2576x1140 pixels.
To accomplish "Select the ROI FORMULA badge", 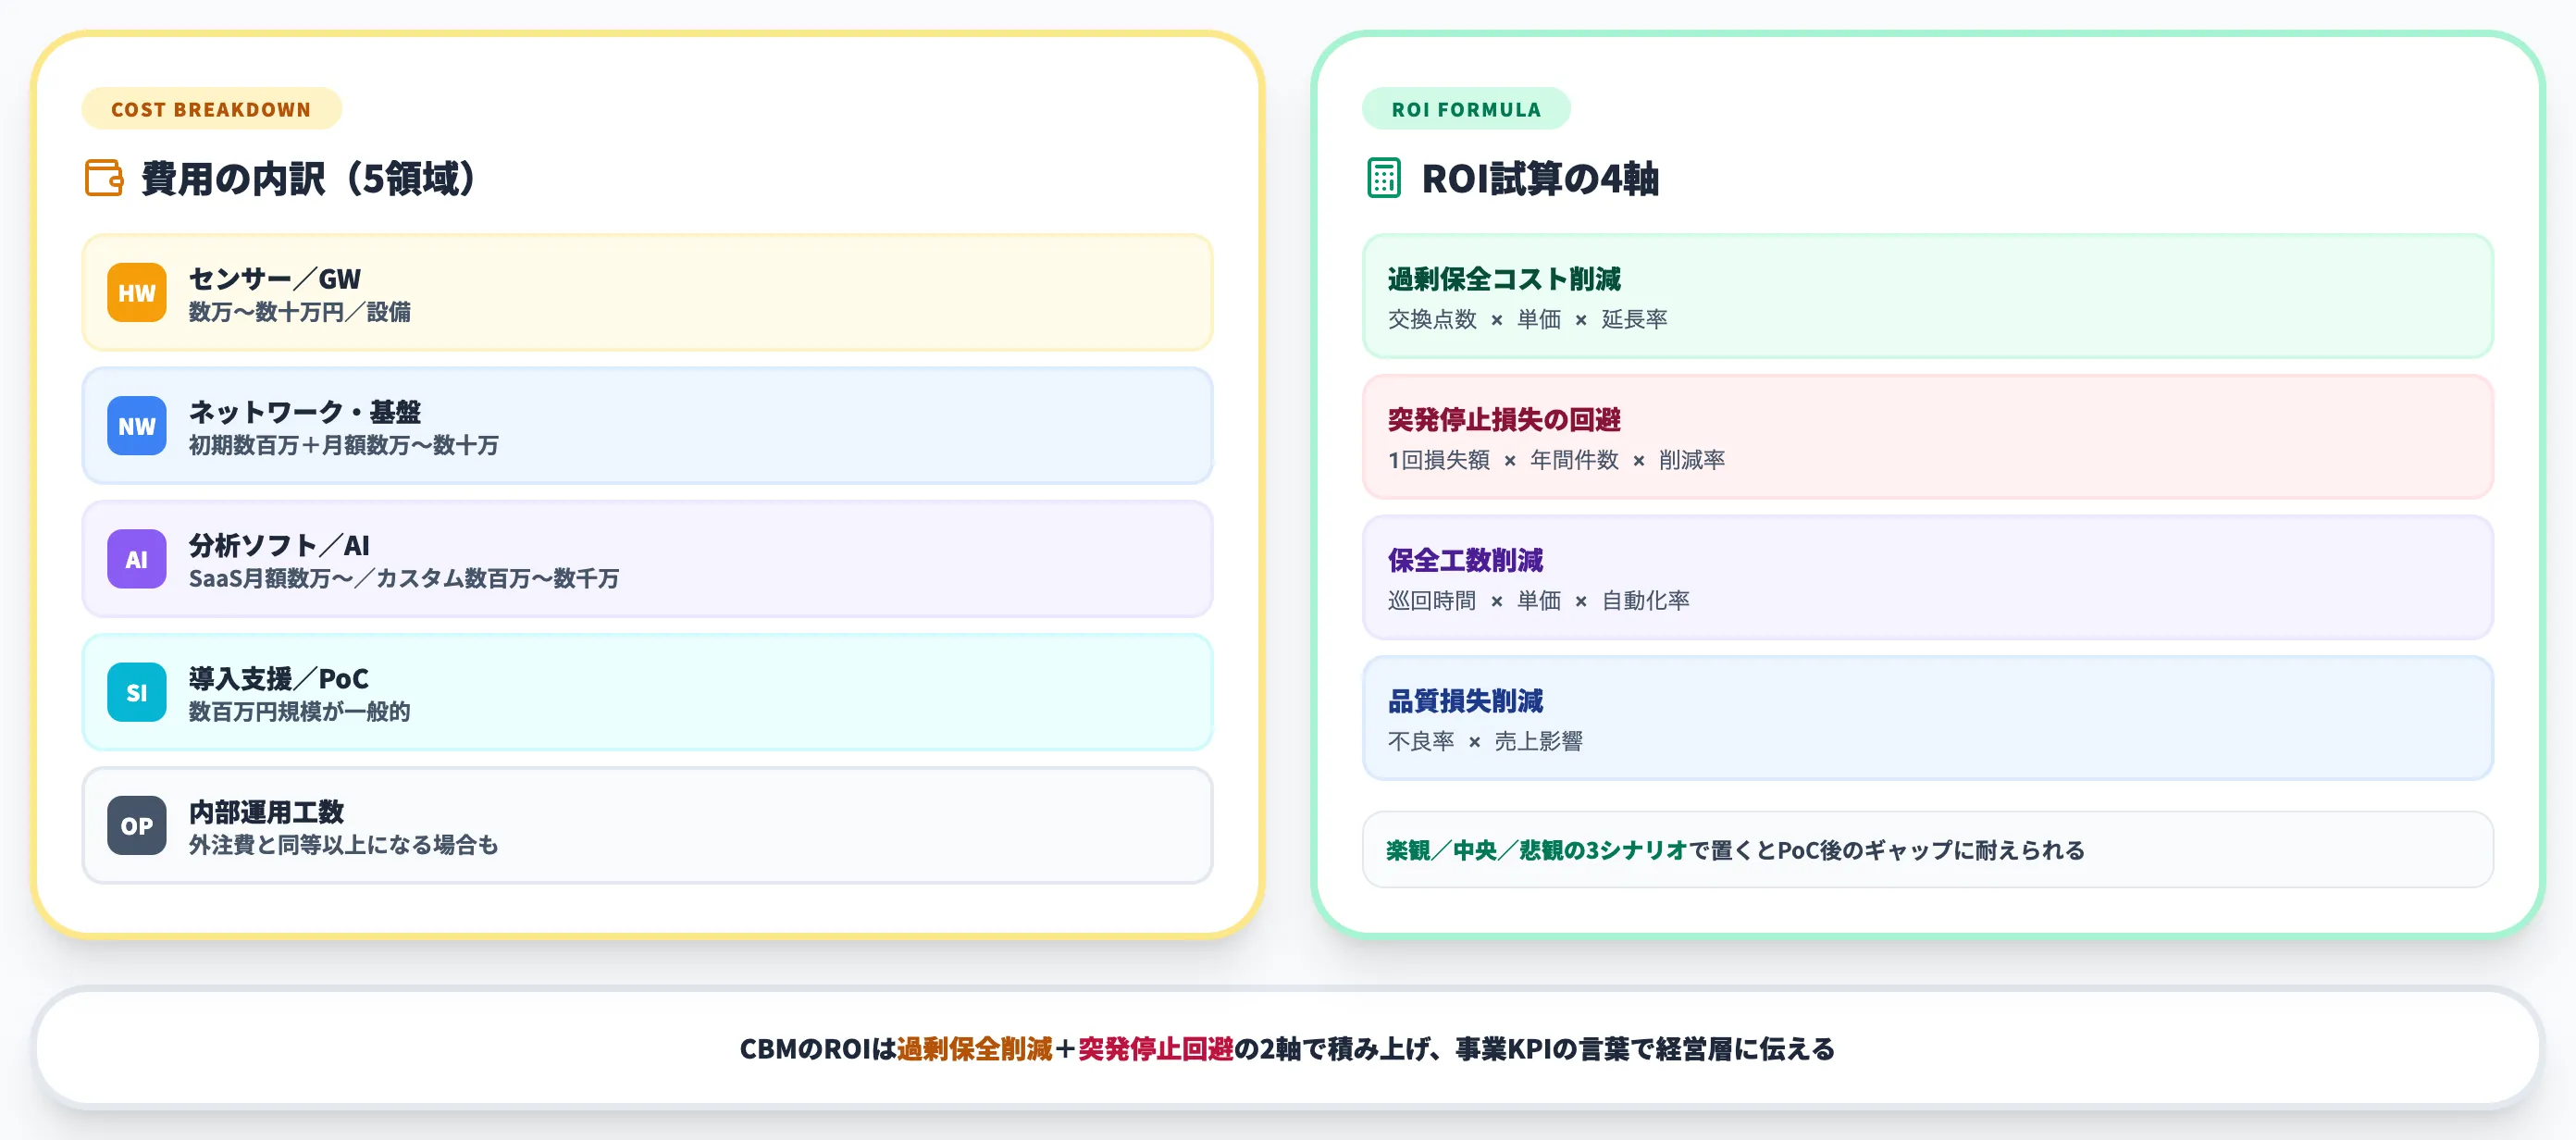I will tap(1466, 109).
